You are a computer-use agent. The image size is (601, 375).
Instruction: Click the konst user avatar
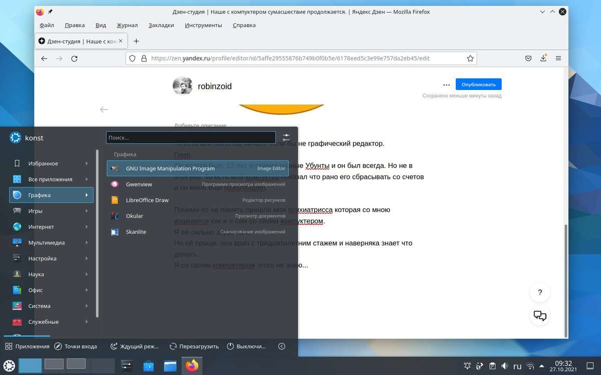[x=15, y=138]
